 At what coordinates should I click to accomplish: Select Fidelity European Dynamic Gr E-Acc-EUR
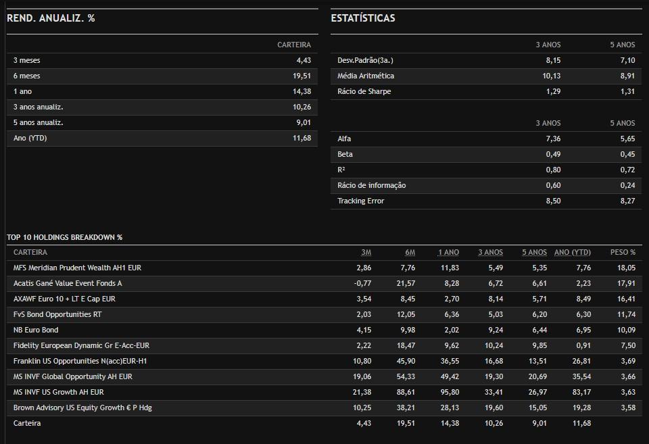click(81, 346)
